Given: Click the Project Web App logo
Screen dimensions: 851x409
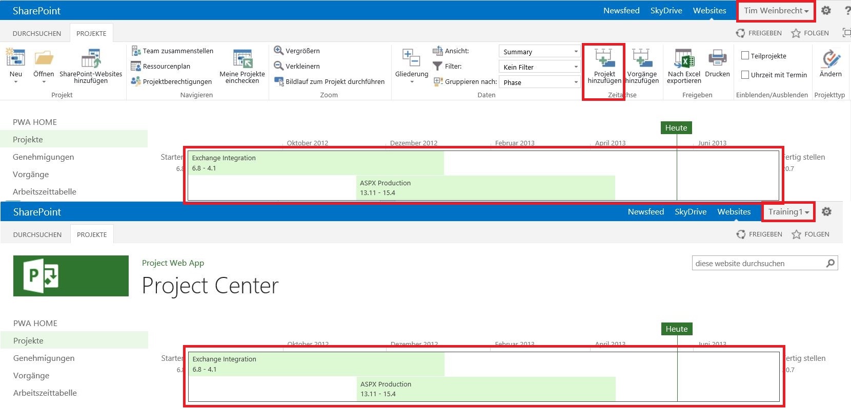Looking at the screenshot, I should [71, 276].
